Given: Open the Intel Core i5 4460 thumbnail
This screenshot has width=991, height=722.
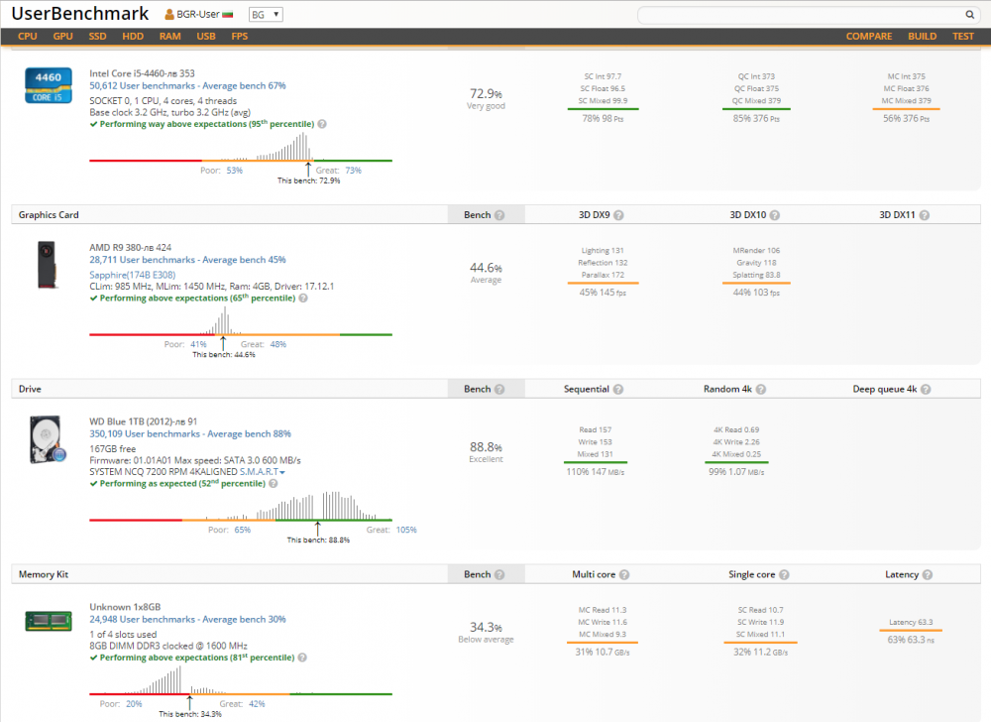Looking at the screenshot, I should coord(48,85).
